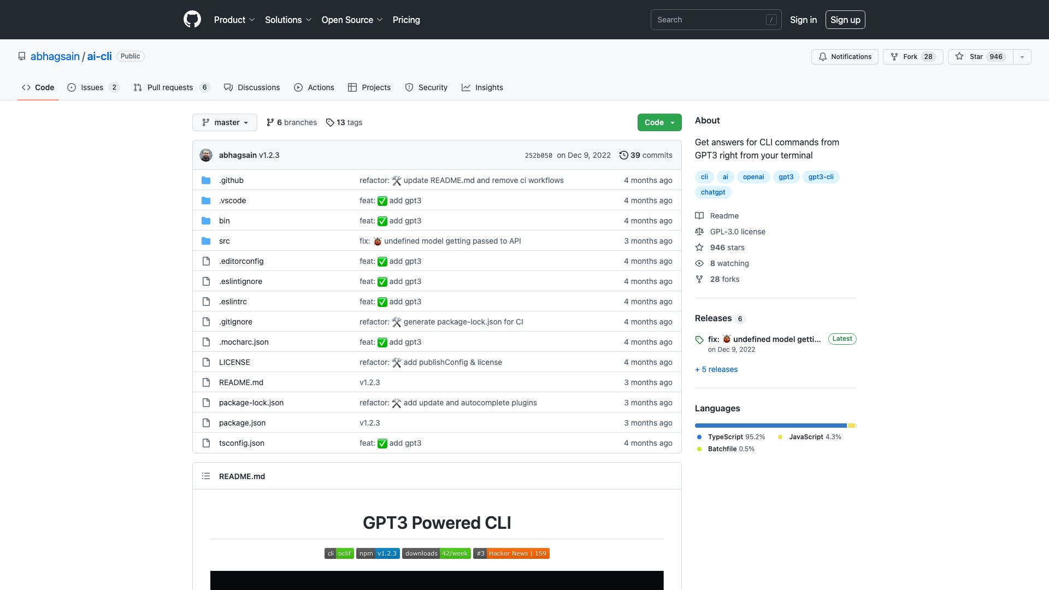The height and width of the screenshot is (590, 1049).
Task: Click the openai topic tag
Action: (x=753, y=177)
